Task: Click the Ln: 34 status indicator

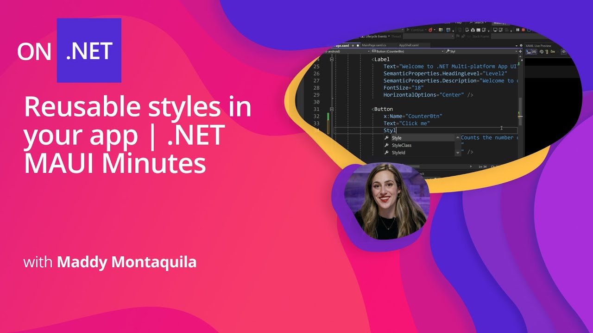Action: click(482, 166)
